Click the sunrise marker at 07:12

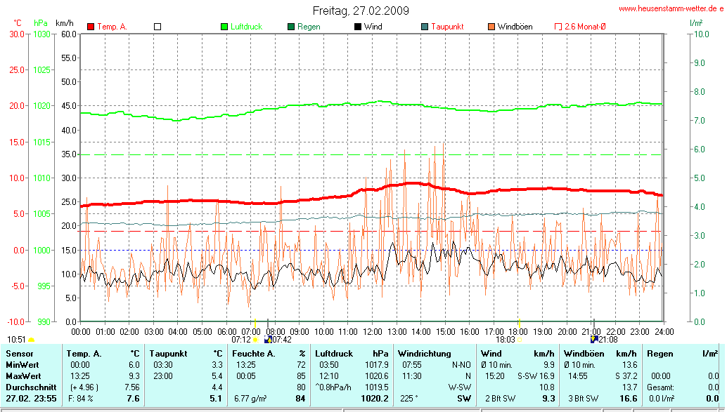(x=255, y=338)
